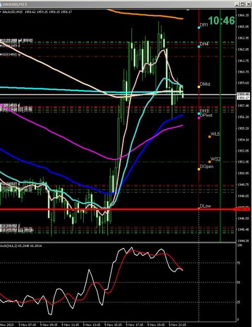Click the stochastic scale value 50

(239, 282)
